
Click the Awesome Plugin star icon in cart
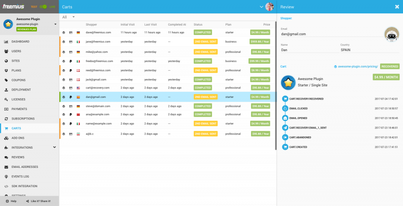pos(288,83)
